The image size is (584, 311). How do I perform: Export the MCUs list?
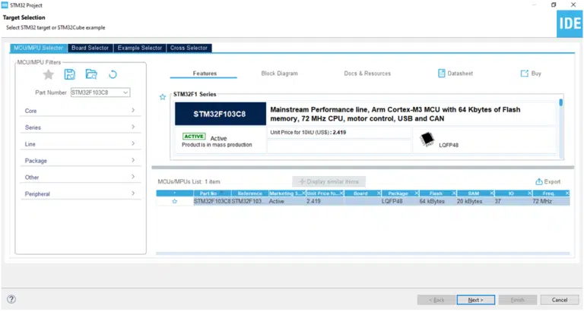[x=547, y=182]
